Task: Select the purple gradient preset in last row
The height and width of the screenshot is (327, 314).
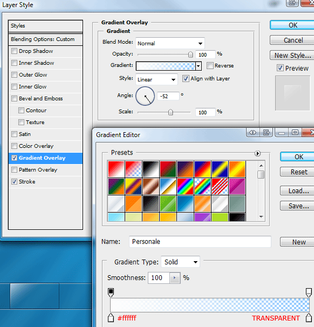Action: [202, 217]
